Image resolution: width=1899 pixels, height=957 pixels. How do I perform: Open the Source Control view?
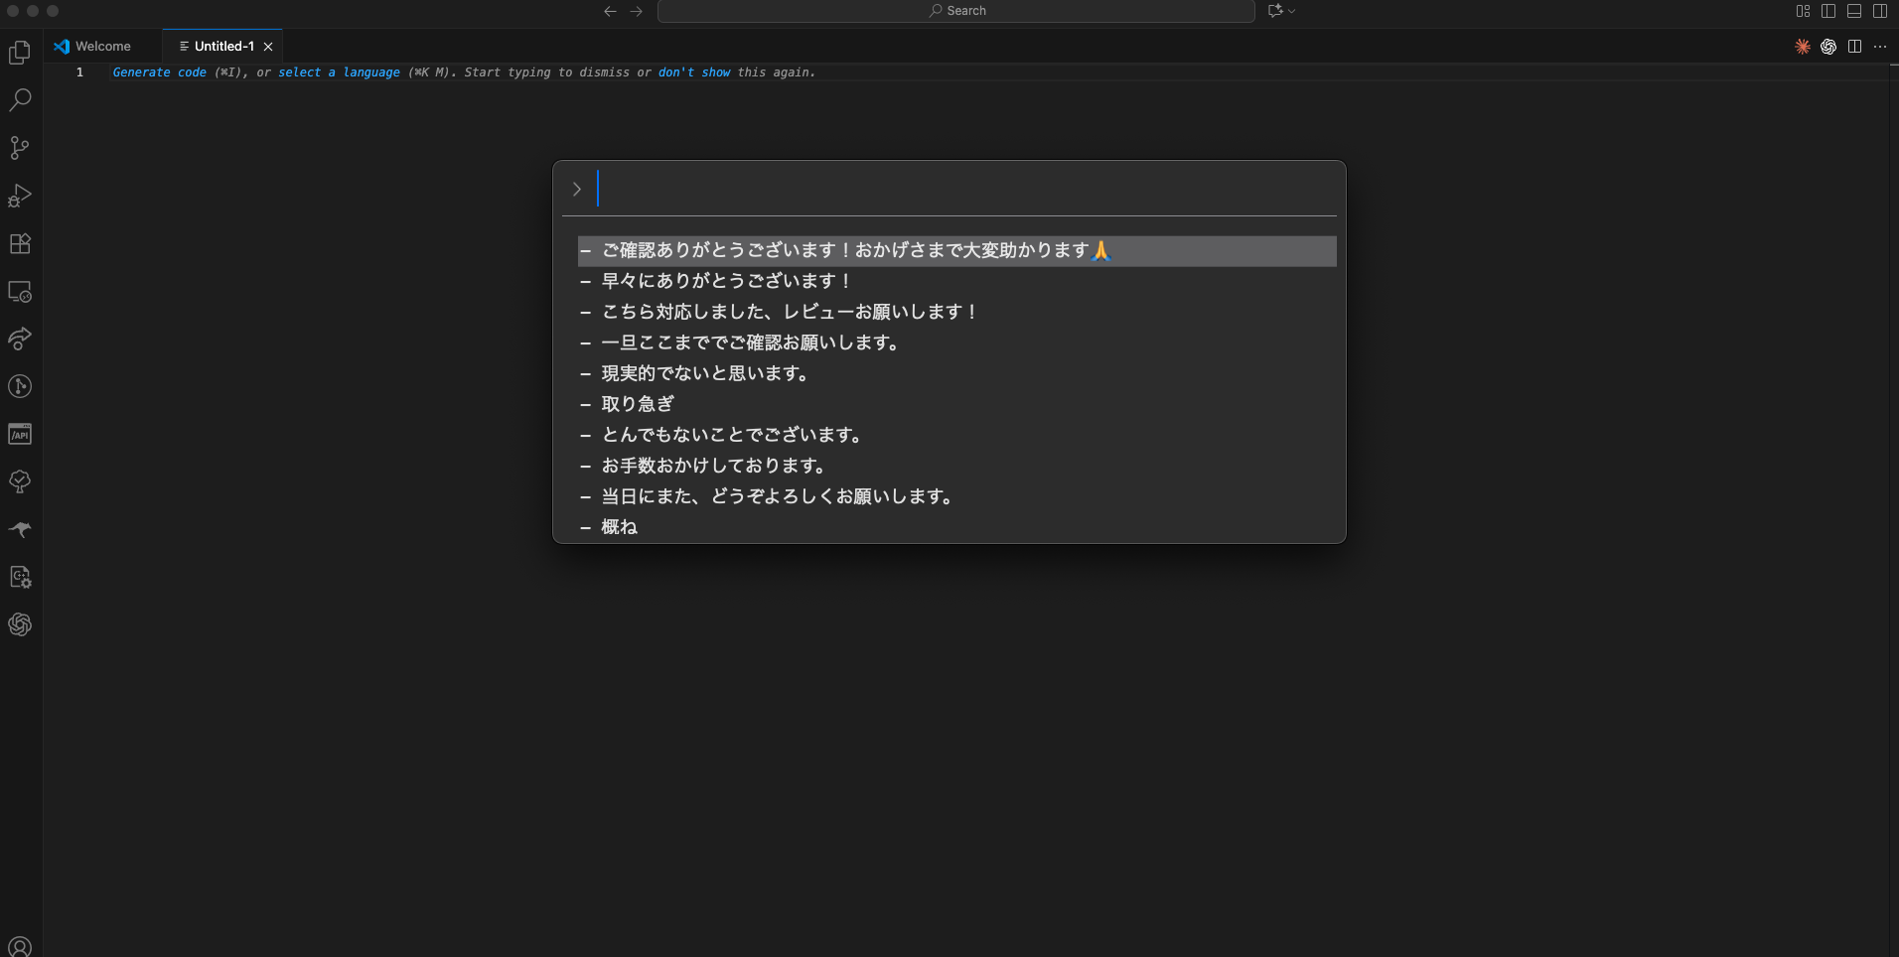click(20, 148)
